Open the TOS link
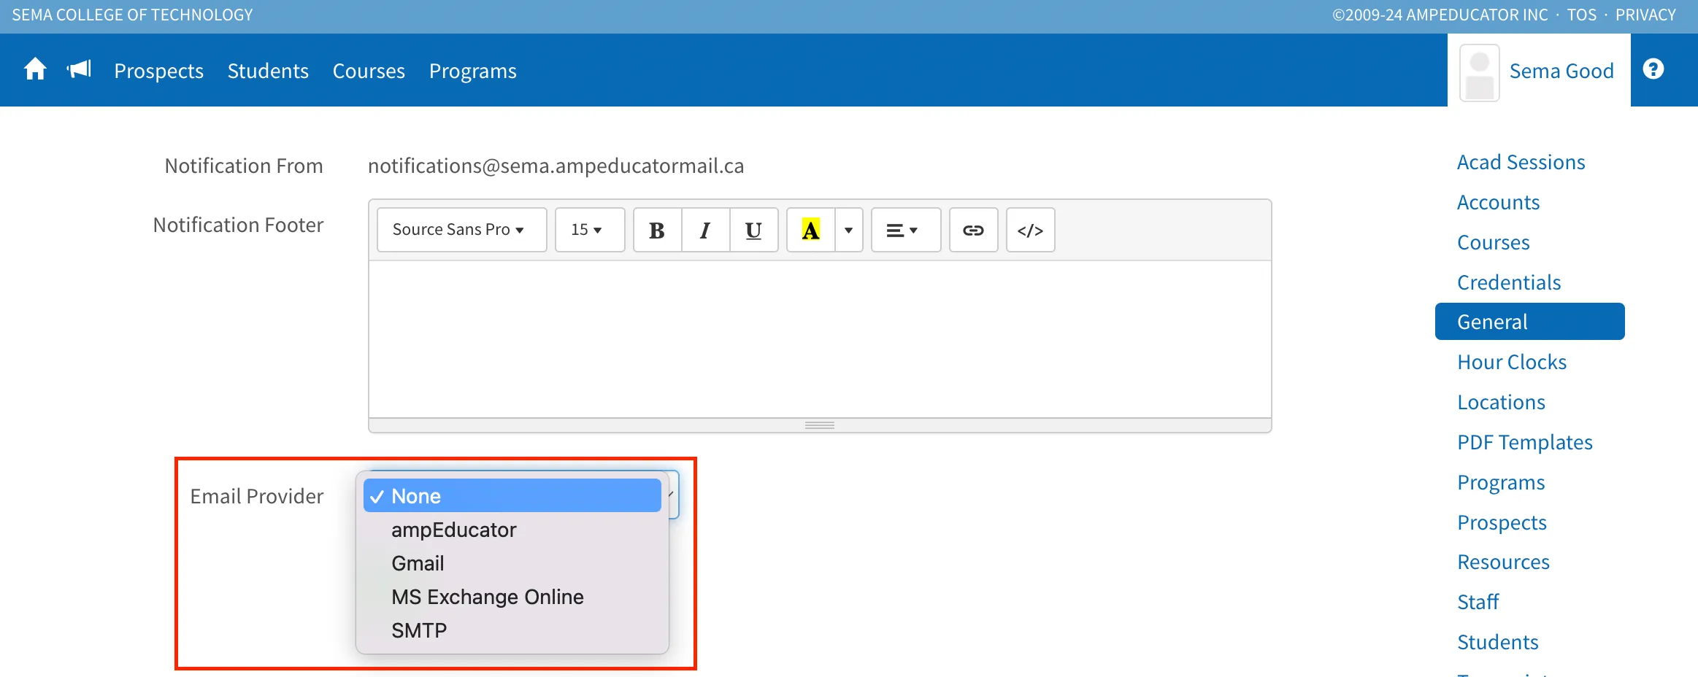This screenshot has width=1698, height=677. 1582,15
